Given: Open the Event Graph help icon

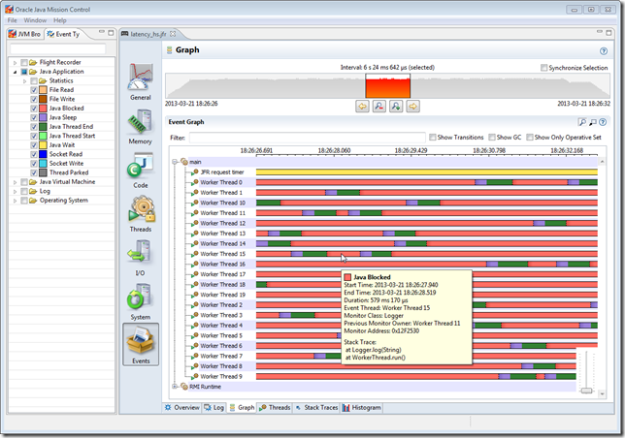Looking at the screenshot, I should coord(603,122).
